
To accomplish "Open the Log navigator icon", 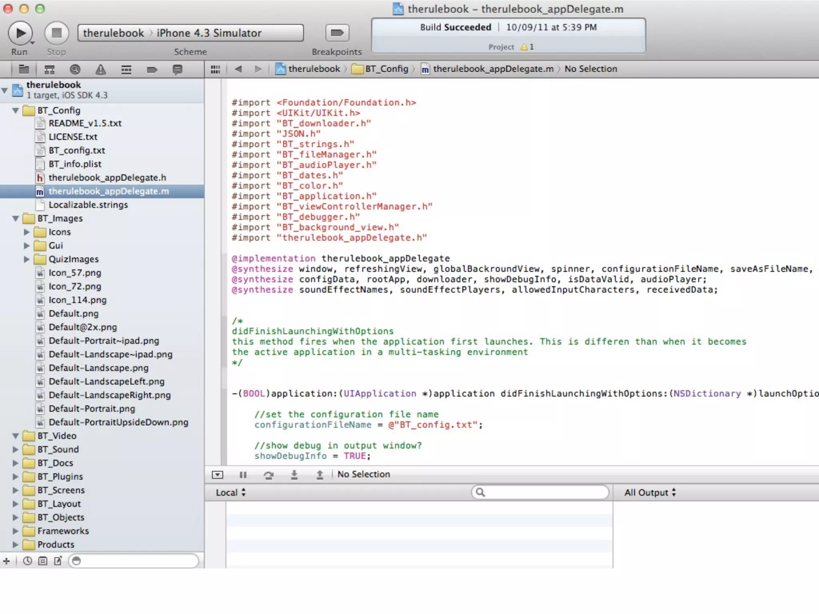I will 177,70.
